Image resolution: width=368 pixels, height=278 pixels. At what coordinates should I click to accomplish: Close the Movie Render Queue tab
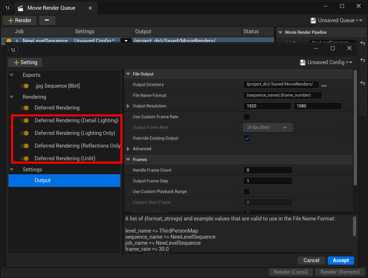coord(90,8)
